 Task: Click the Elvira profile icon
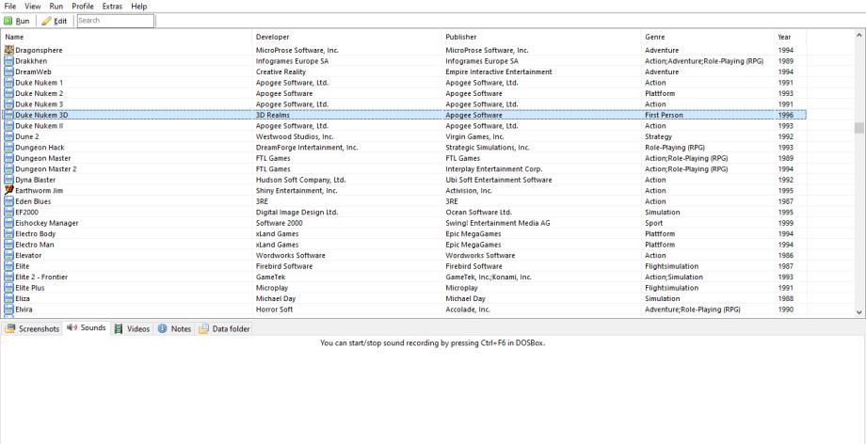point(8,309)
